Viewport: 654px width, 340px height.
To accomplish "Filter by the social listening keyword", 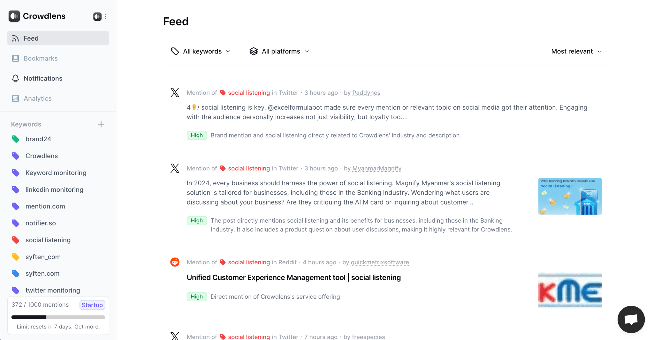I will coord(48,240).
